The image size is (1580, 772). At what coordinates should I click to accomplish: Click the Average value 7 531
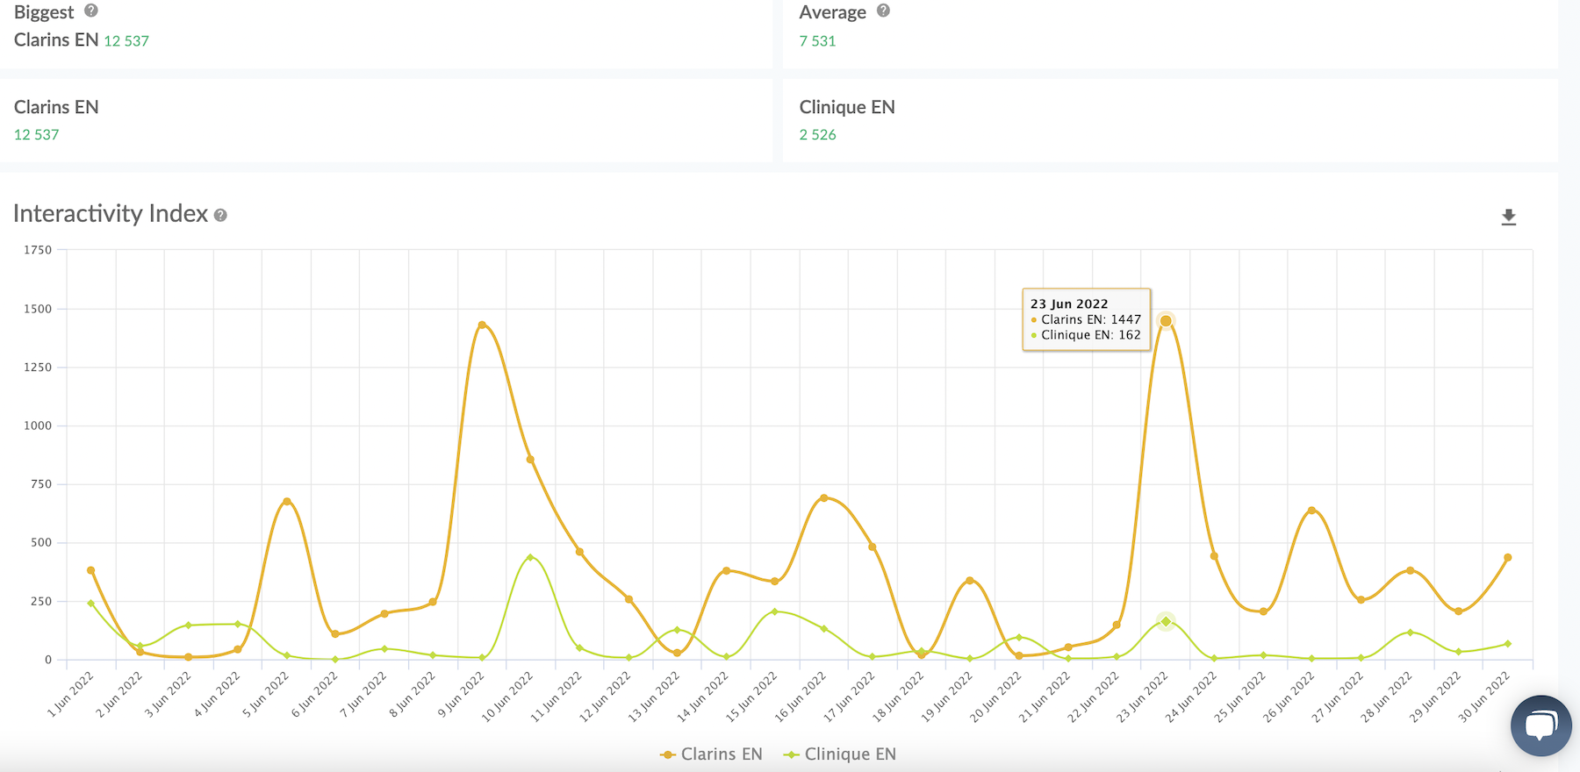click(x=817, y=40)
